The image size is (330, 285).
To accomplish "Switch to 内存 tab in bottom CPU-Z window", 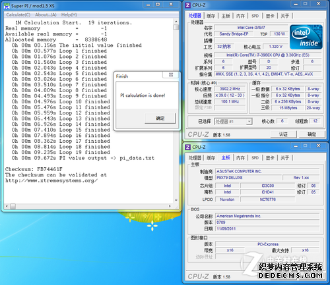I will [240, 158].
